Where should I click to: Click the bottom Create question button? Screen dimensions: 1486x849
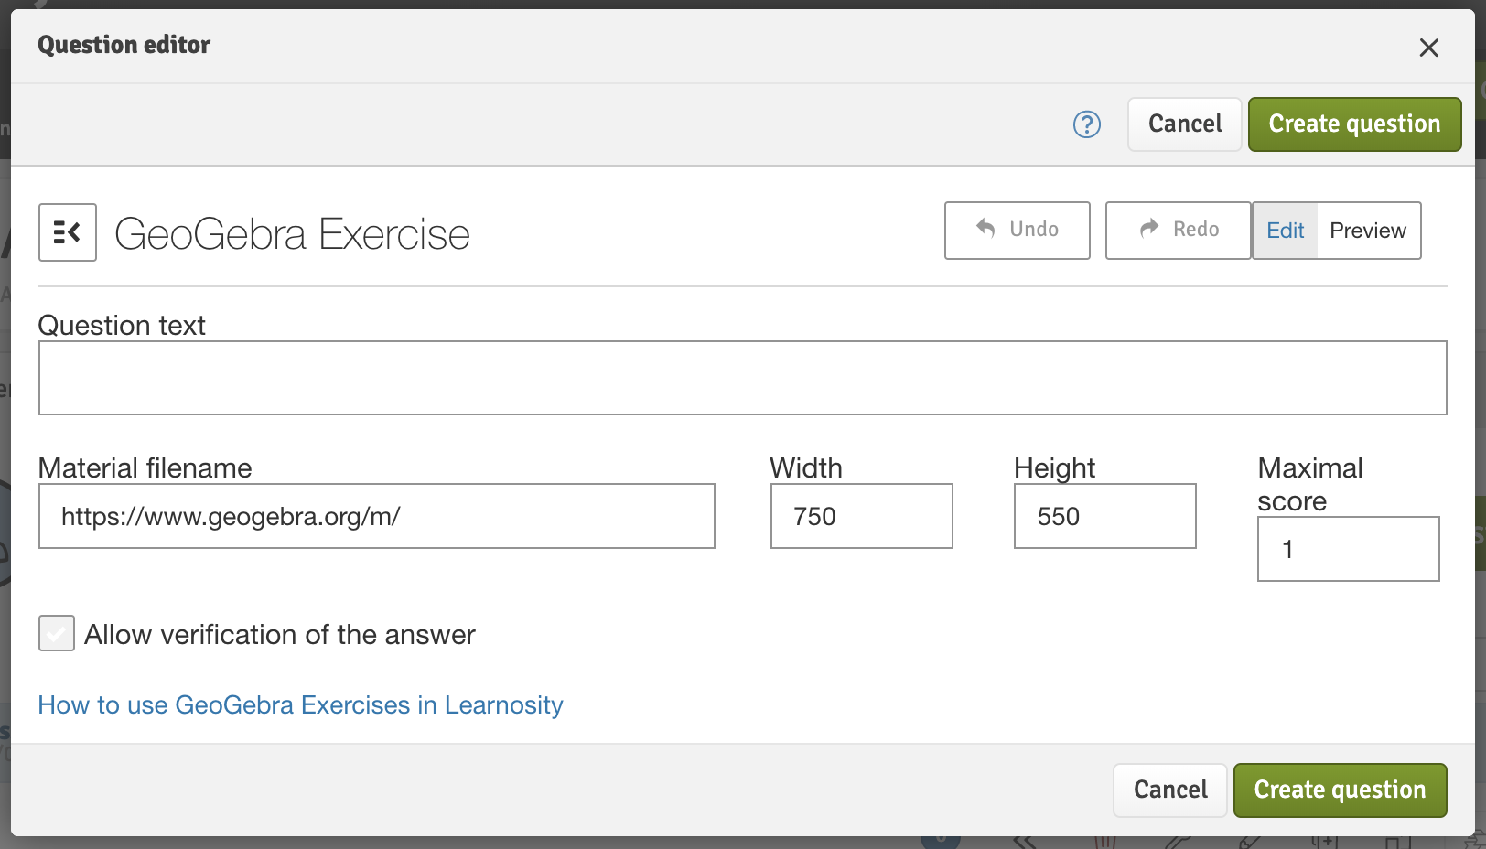pos(1341,790)
